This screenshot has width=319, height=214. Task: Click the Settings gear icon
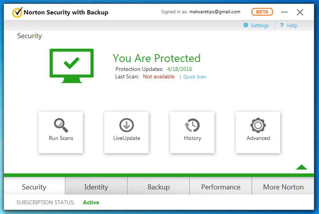coord(246,25)
